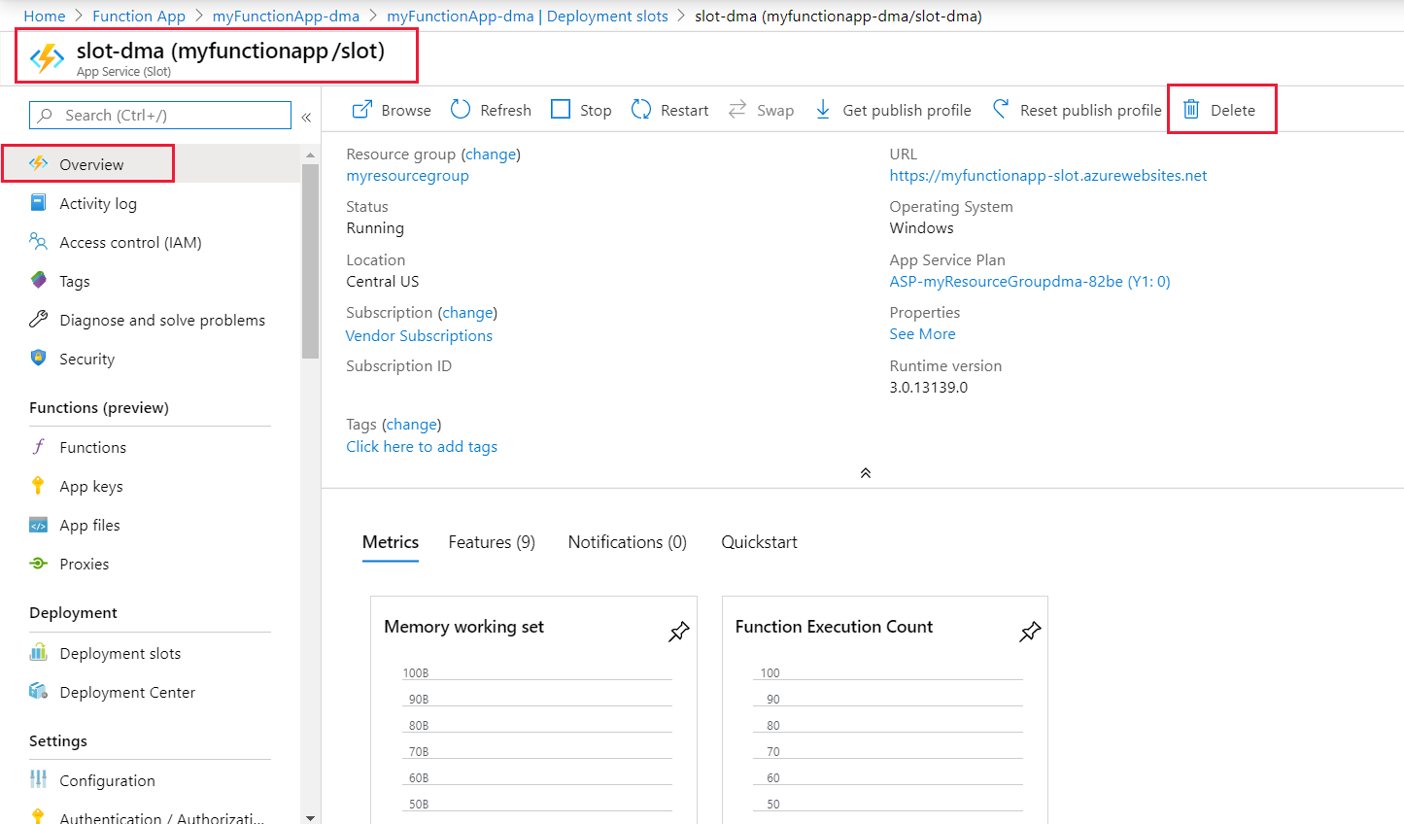Download the publish profile

(891, 109)
